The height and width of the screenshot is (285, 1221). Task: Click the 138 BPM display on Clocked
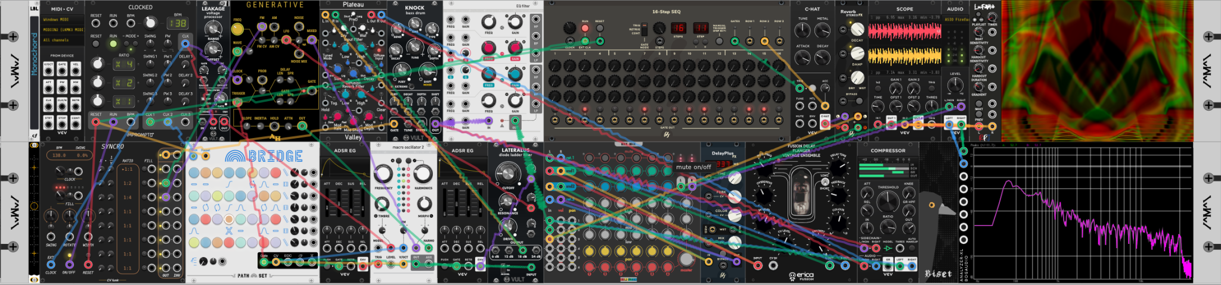tap(177, 23)
